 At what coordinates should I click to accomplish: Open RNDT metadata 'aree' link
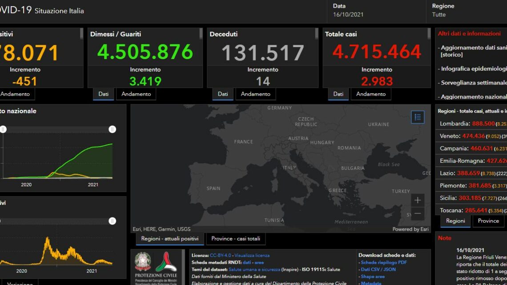click(259, 262)
